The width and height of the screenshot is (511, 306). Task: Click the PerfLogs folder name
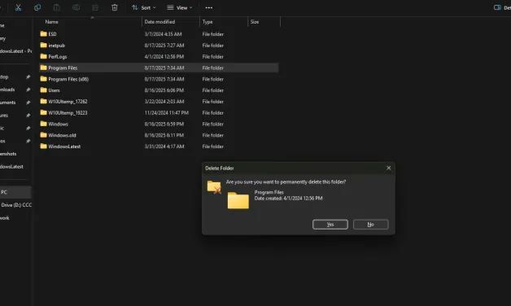pyautogui.click(x=57, y=57)
